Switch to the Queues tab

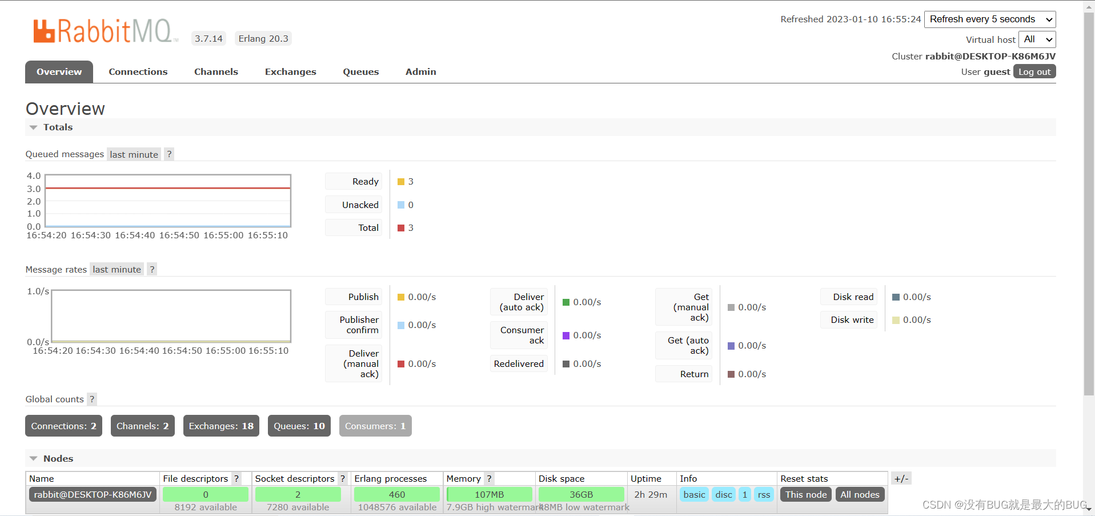[x=360, y=72]
